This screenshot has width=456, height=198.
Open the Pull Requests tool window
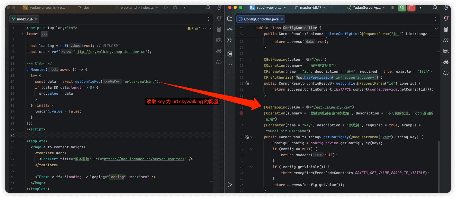point(230,40)
